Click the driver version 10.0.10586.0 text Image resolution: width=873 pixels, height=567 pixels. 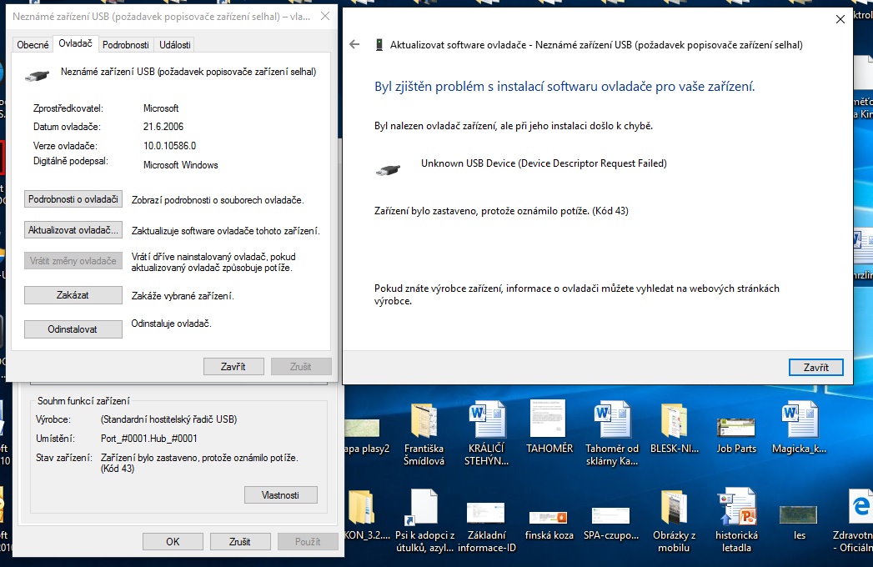pyautogui.click(x=170, y=146)
